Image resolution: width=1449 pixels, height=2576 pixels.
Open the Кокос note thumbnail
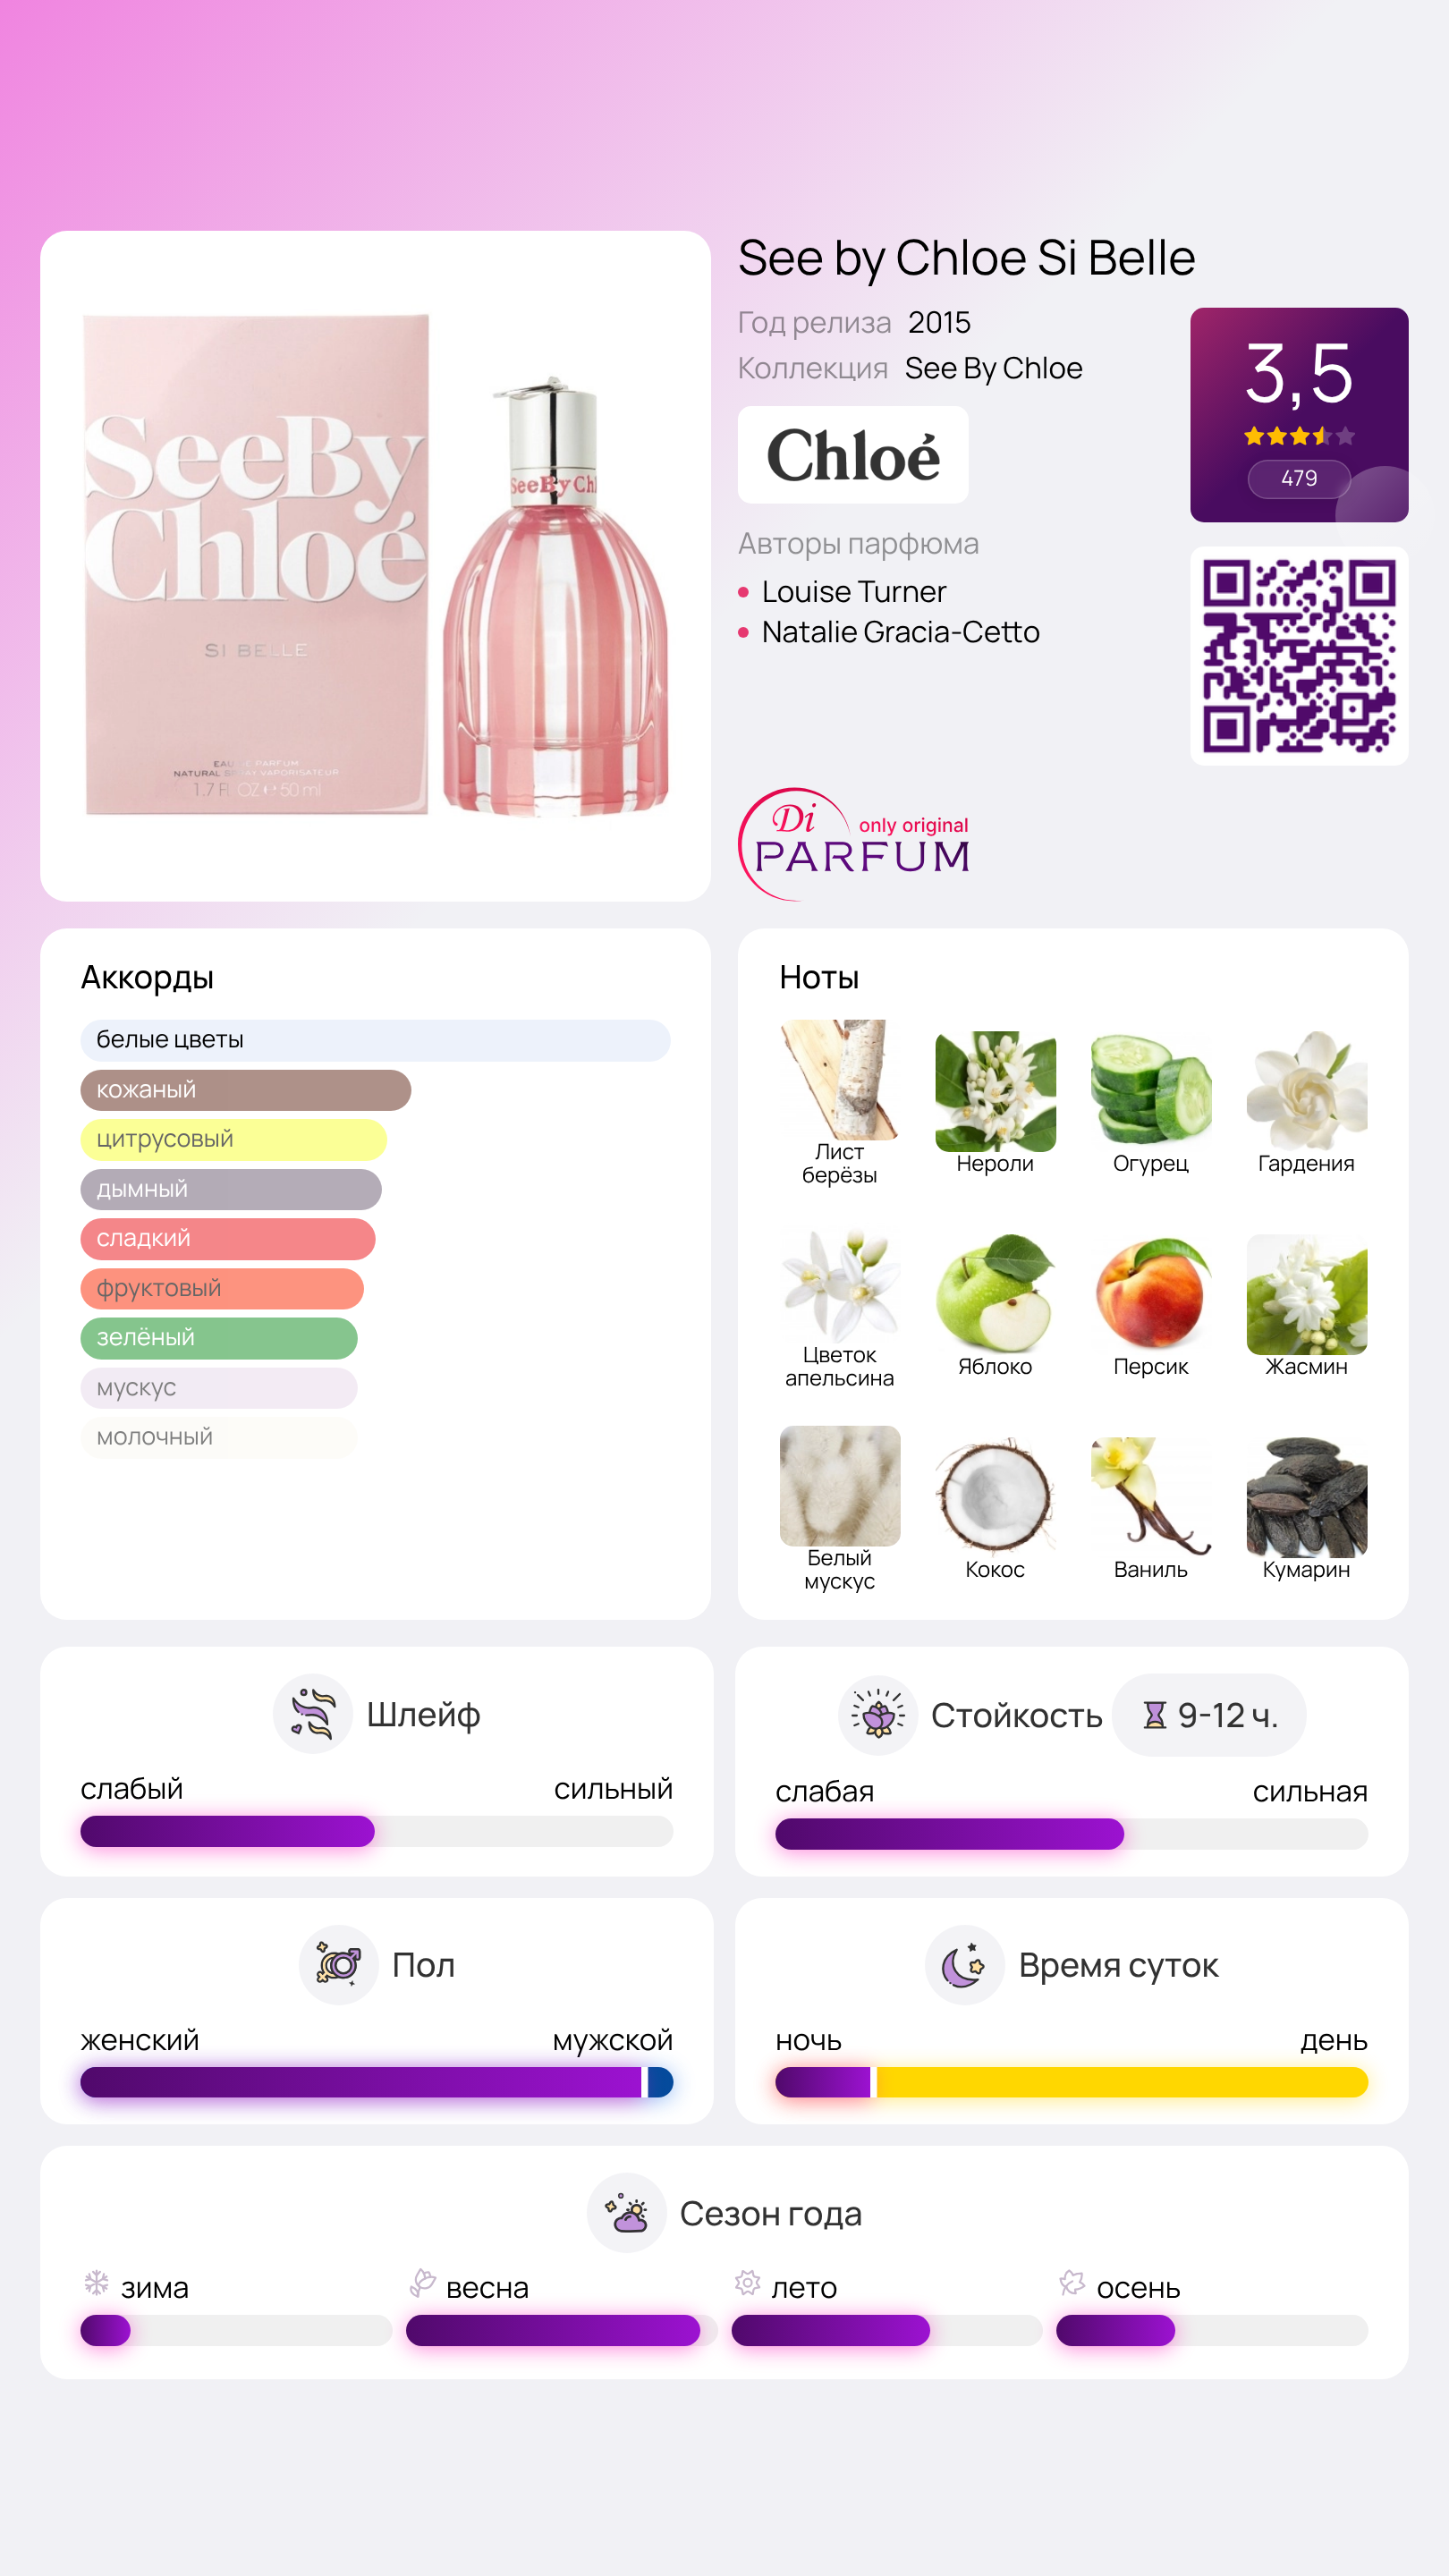tap(995, 1497)
